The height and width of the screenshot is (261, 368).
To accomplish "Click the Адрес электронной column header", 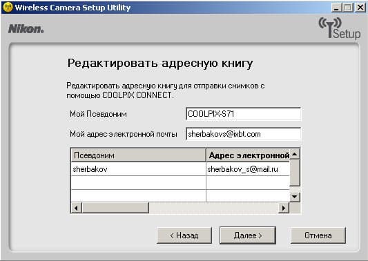I will tap(248, 155).
